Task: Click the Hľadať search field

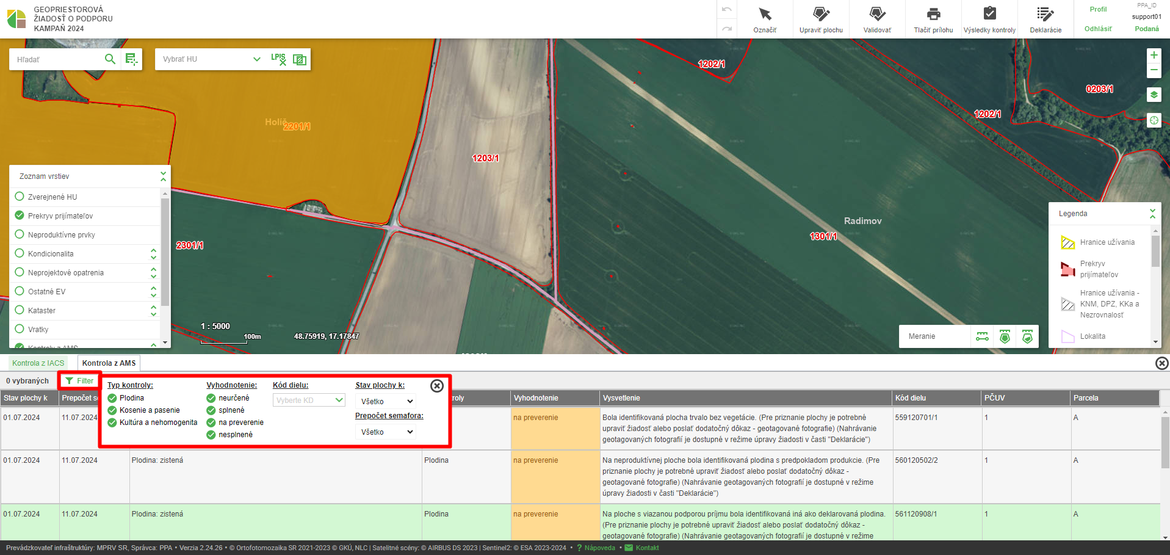Action: click(x=56, y=59)
